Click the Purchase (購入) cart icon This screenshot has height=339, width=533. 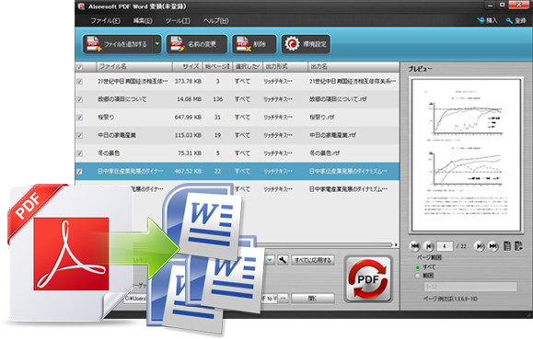481,21
